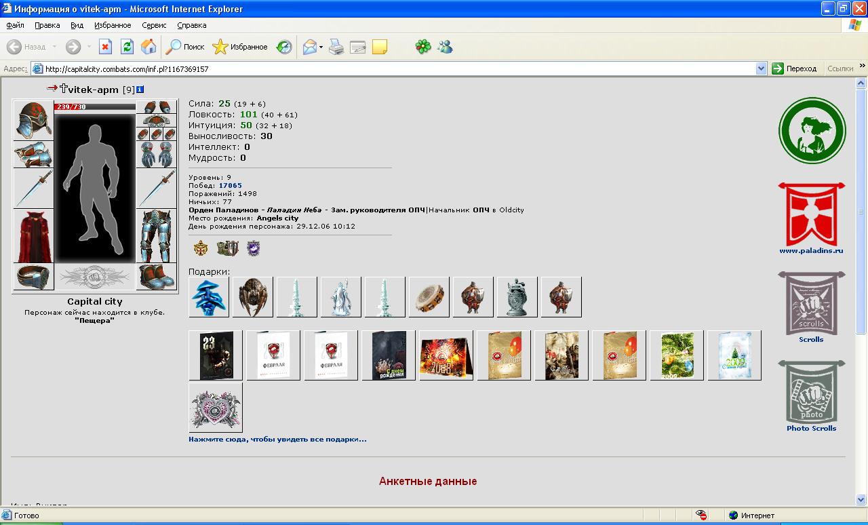Viewport: 868px width, 525px height.
Task: Click the Back navigation button
Action: [x=26, y=47]
